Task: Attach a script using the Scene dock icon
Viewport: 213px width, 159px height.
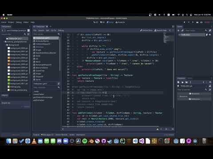Action: 210,30
